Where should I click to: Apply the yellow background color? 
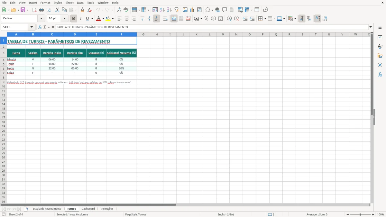[108, 19]
